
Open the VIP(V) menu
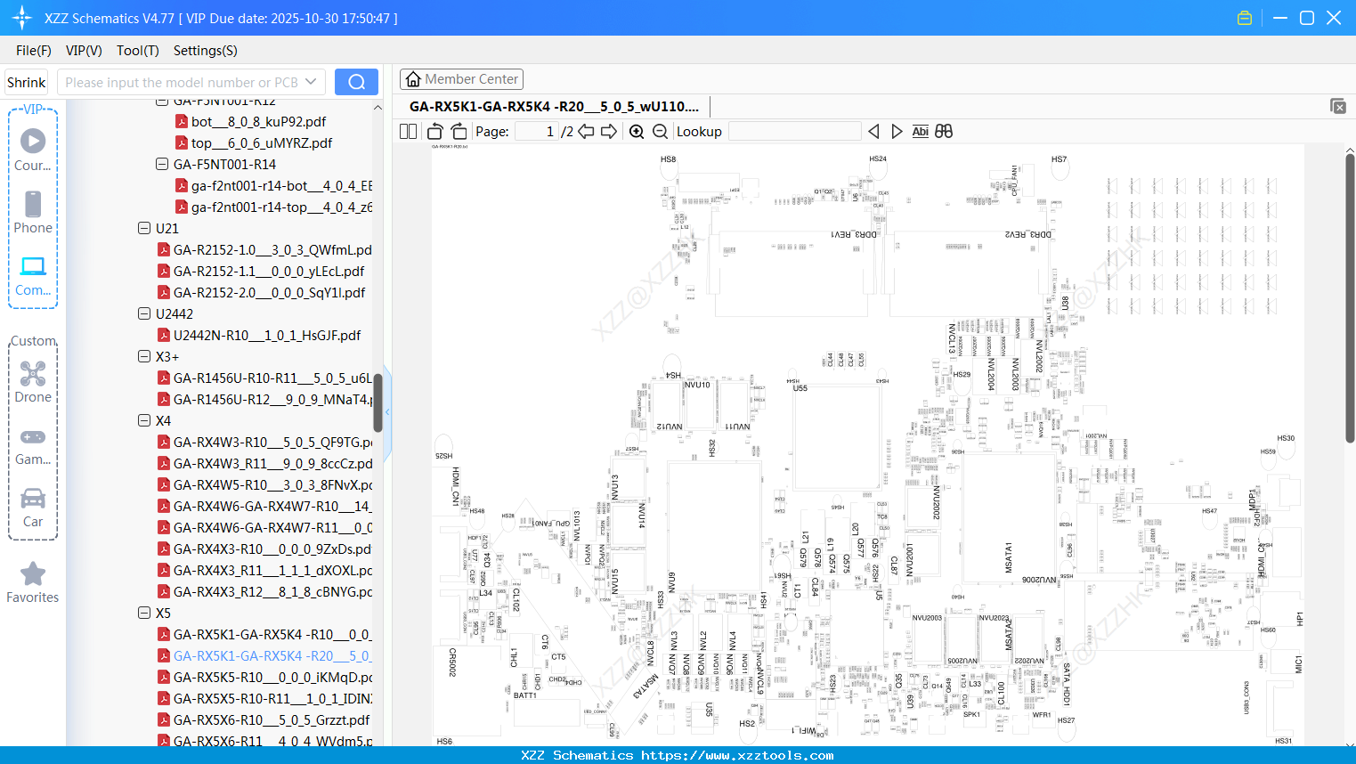click(84, 51)
